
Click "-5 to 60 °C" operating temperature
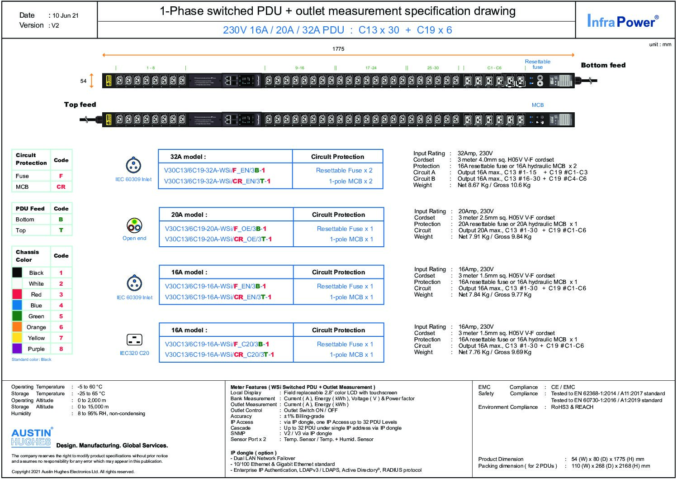tap(90, 387)
